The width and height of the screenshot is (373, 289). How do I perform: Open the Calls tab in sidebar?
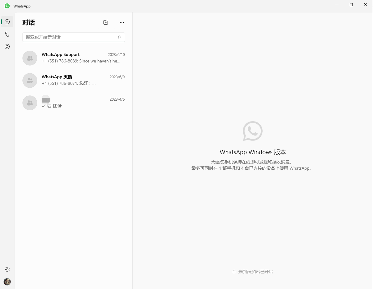[x=7, y=34]
